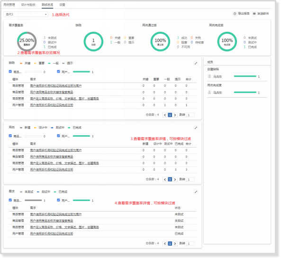Click the 跳转 page input in 用例 panel
This screenshot has width=281, height=259.
tap(190, 179)
